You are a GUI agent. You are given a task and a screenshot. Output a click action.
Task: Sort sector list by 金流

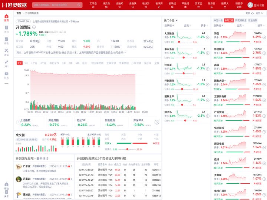pyautogui.click(x=240, y=26)
